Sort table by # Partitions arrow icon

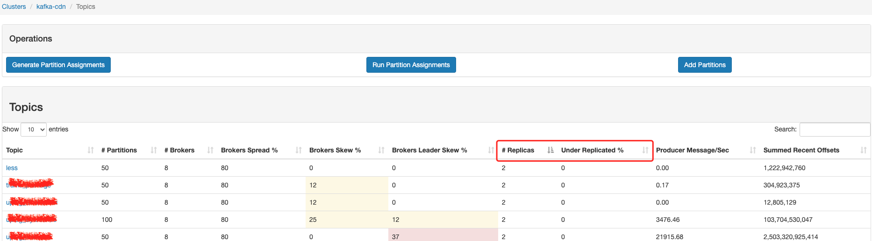[154, 150]
